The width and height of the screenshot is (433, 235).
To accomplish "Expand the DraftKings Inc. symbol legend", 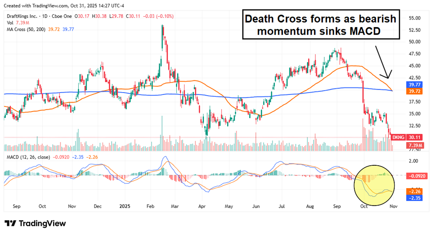I will click(22, 17).
